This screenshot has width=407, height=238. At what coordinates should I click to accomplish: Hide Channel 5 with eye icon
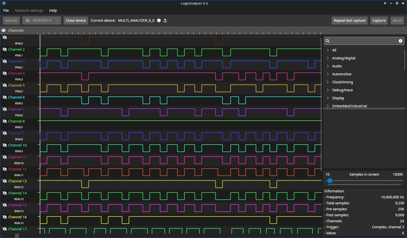[x=4, y=85]
